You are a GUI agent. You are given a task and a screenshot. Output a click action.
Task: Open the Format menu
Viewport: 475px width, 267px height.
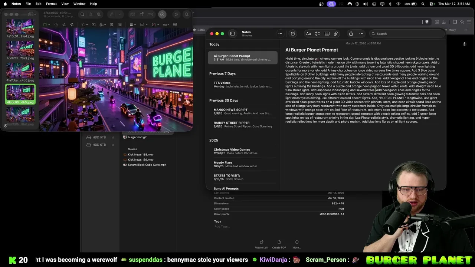pyautogui.click(x=51, y=4)
